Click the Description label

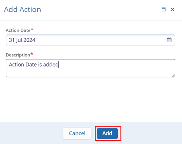click(18, 55)
